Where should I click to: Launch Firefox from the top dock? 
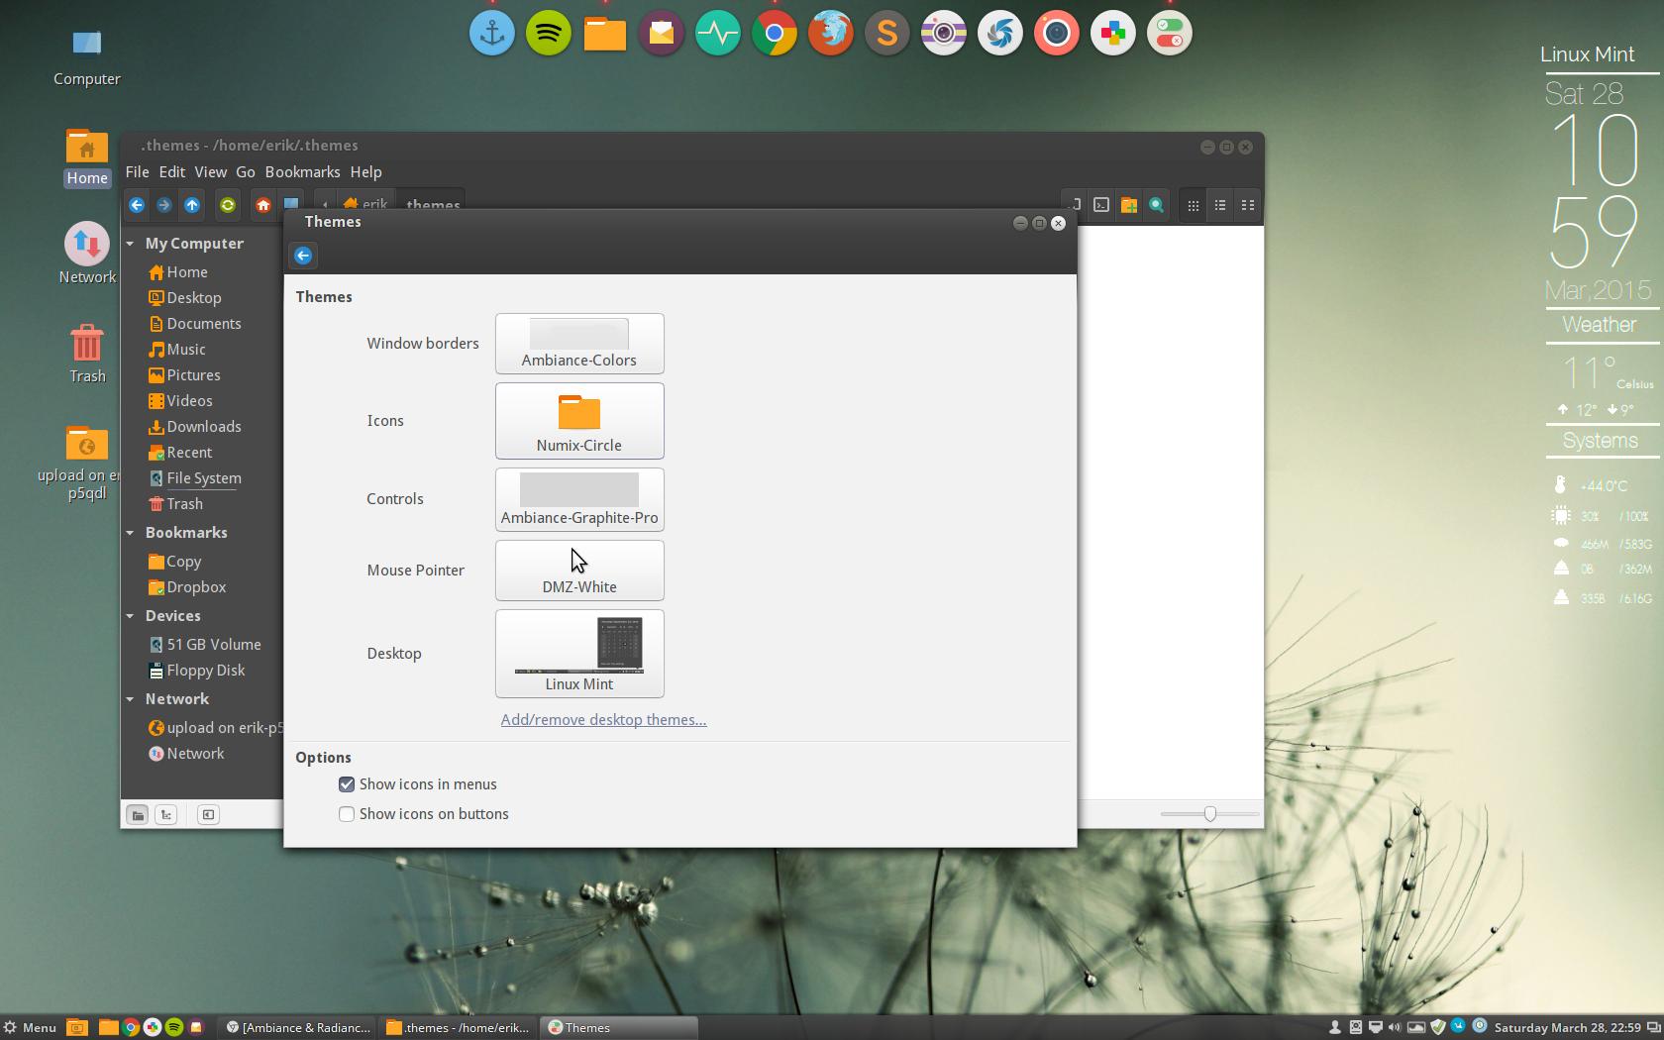click(831, 34)
